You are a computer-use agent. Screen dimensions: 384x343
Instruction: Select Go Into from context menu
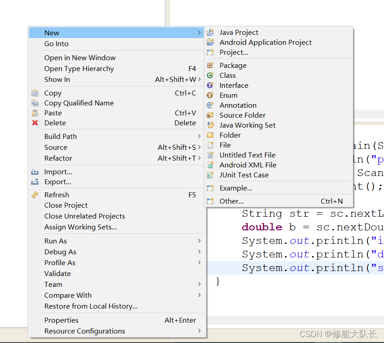(x=117, y=44)
